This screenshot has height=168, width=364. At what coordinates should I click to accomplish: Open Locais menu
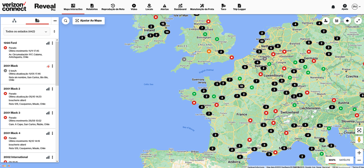[149, 7]
